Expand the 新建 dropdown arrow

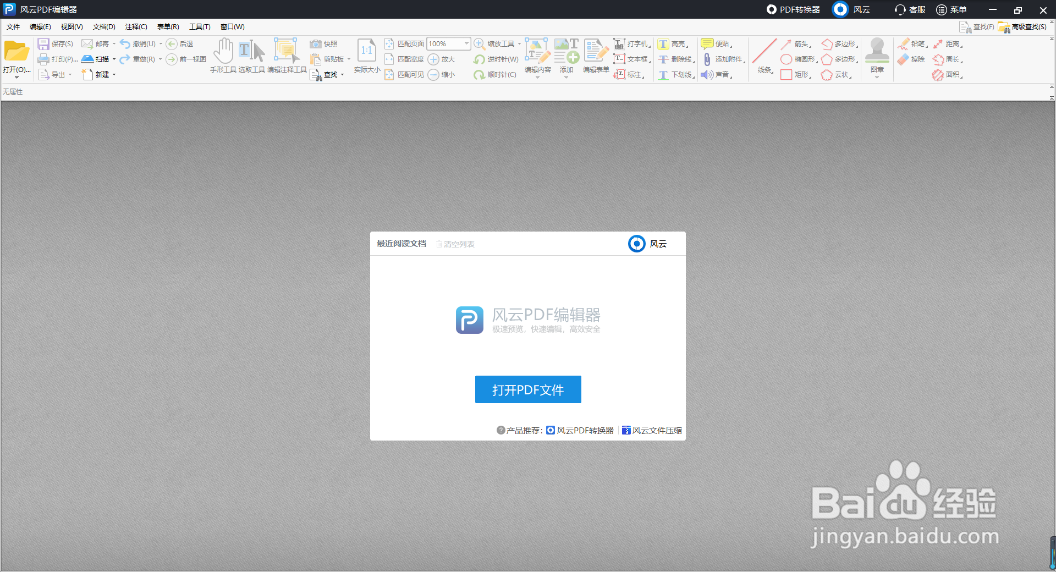point(114,75)
